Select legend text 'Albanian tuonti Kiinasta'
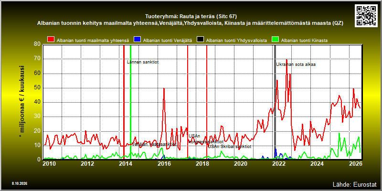 (304, 41)
